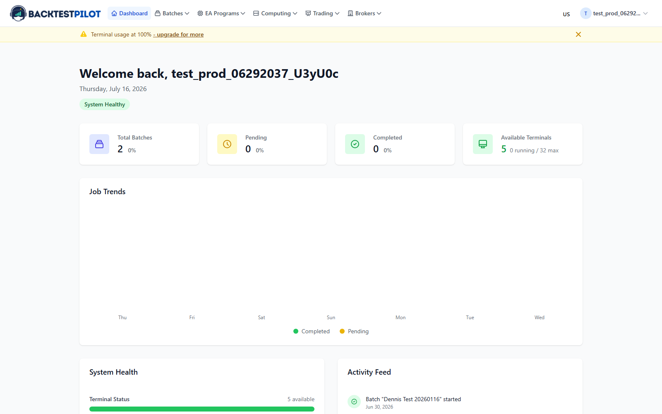Dismiss the terminal usage banner
Viewport: 662px width, 414px height.
pos(578,34)
